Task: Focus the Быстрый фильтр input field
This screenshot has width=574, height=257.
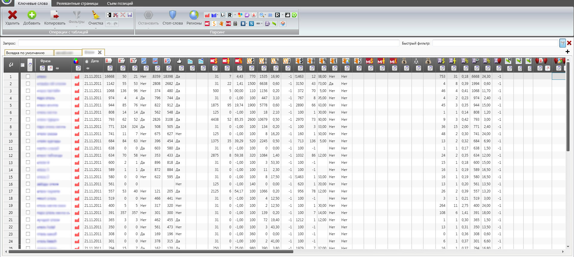Action: click(495, 43)
